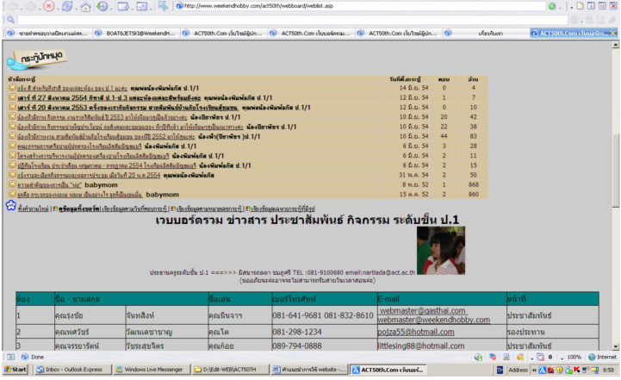Image resolution: width=621 pixels, height=380 pixels.
Task: Click the star icon for new topic
Action: point(10,208)
